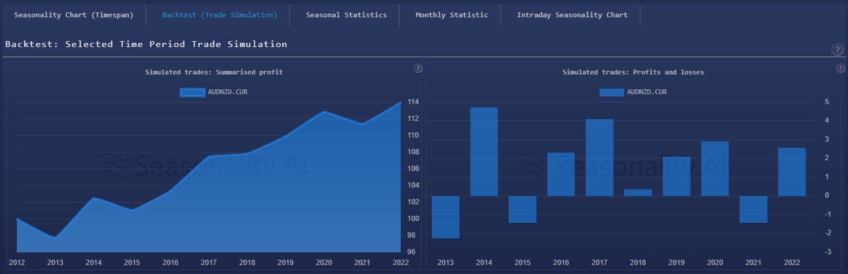Select the 2021 loss bar

point(753,209)
